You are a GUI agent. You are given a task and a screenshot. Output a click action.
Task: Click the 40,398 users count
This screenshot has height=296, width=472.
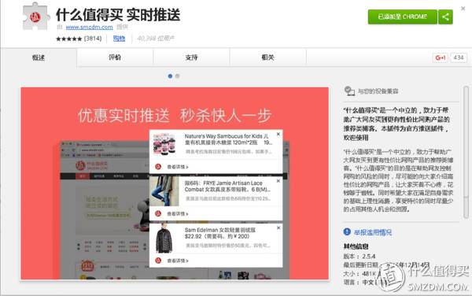pyautogui.click(x=156, y=39)
